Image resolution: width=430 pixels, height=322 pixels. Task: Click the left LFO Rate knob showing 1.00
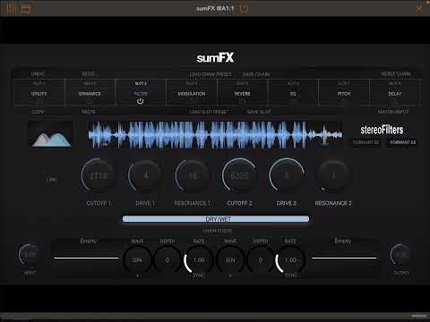click(198, 260)
